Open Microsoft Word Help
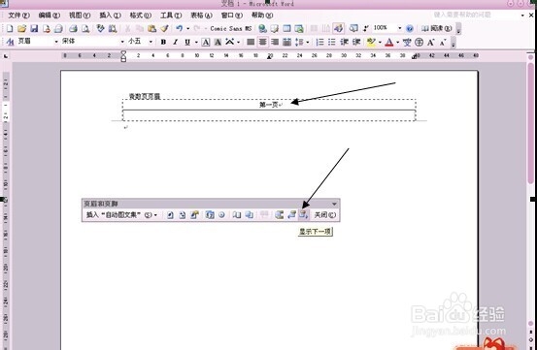 point(409,29)
